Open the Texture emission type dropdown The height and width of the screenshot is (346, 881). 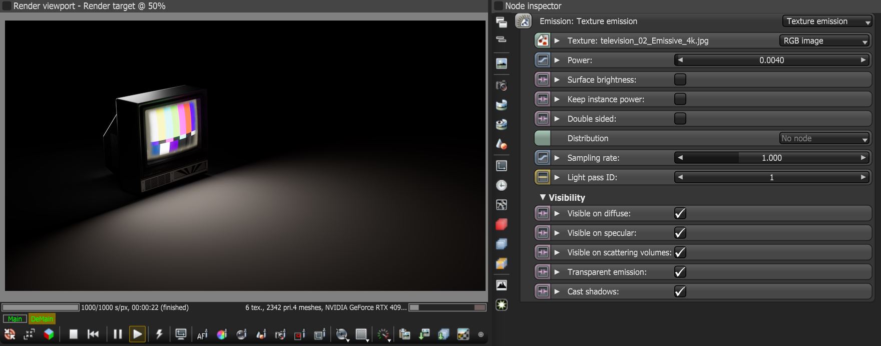click(827, 21)
